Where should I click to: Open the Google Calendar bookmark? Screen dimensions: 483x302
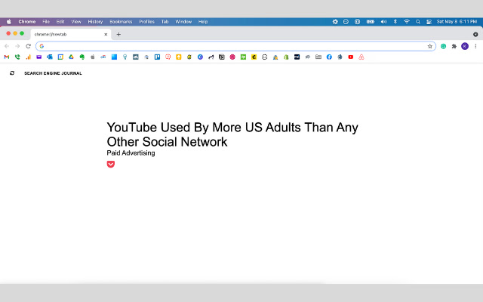pyautogui.click(x=60, y=57)
